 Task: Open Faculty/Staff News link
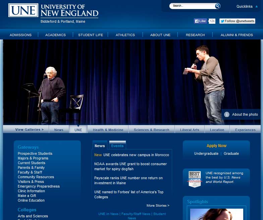click(136, 214)
